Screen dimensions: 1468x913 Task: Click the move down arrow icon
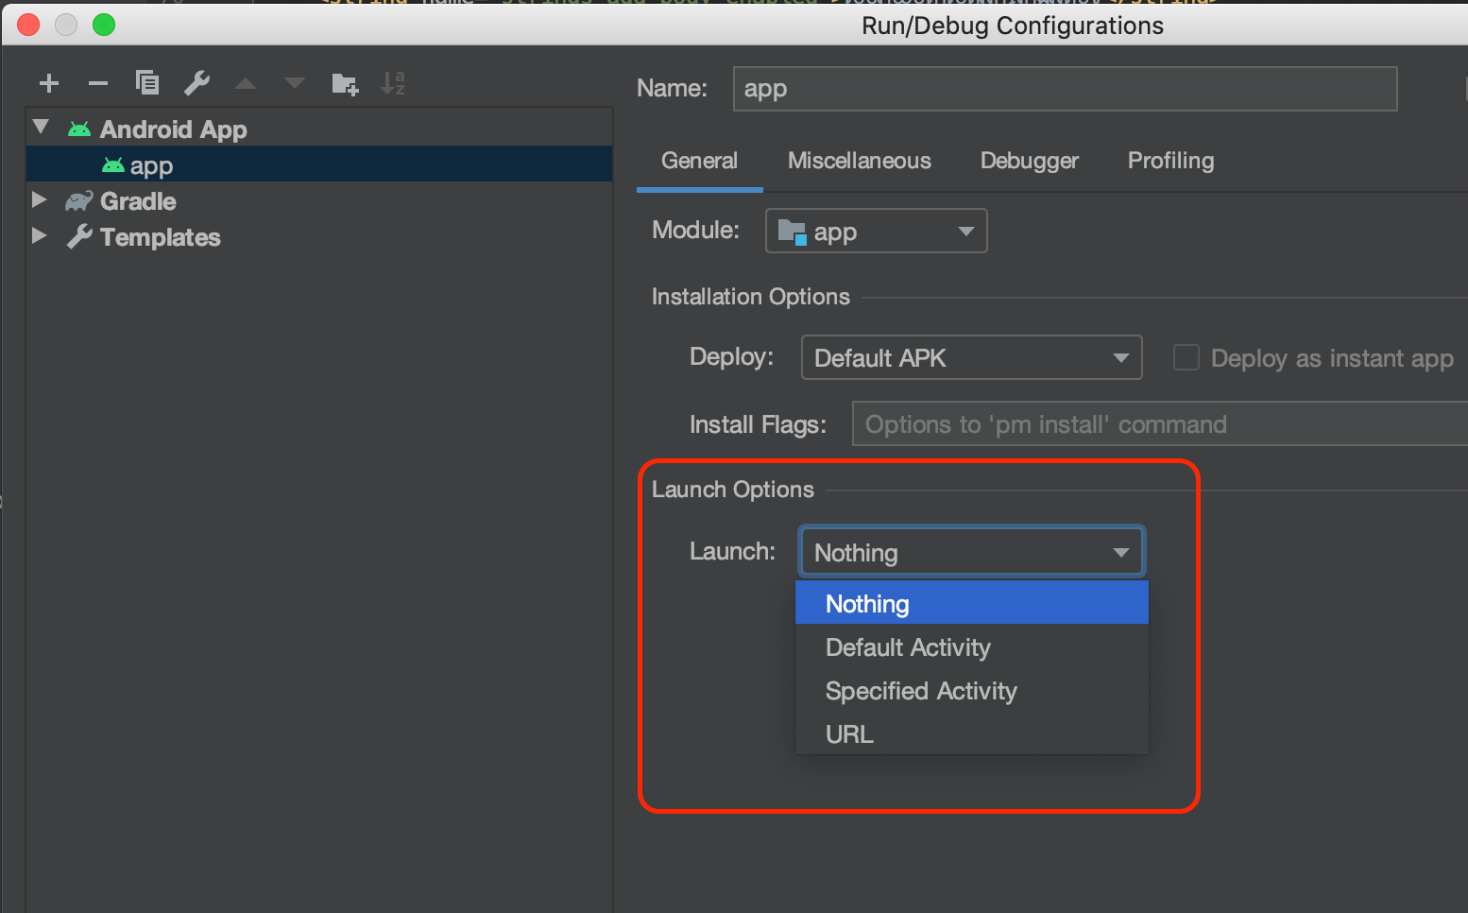point(295,83)
